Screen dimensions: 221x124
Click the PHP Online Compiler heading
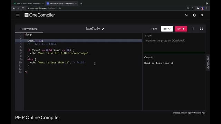(x=38, y=117)
